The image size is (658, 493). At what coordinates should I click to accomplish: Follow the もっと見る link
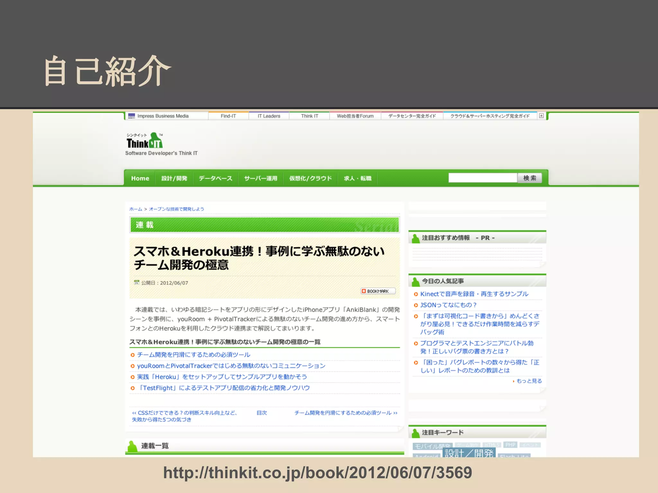[x=529, y=381]
